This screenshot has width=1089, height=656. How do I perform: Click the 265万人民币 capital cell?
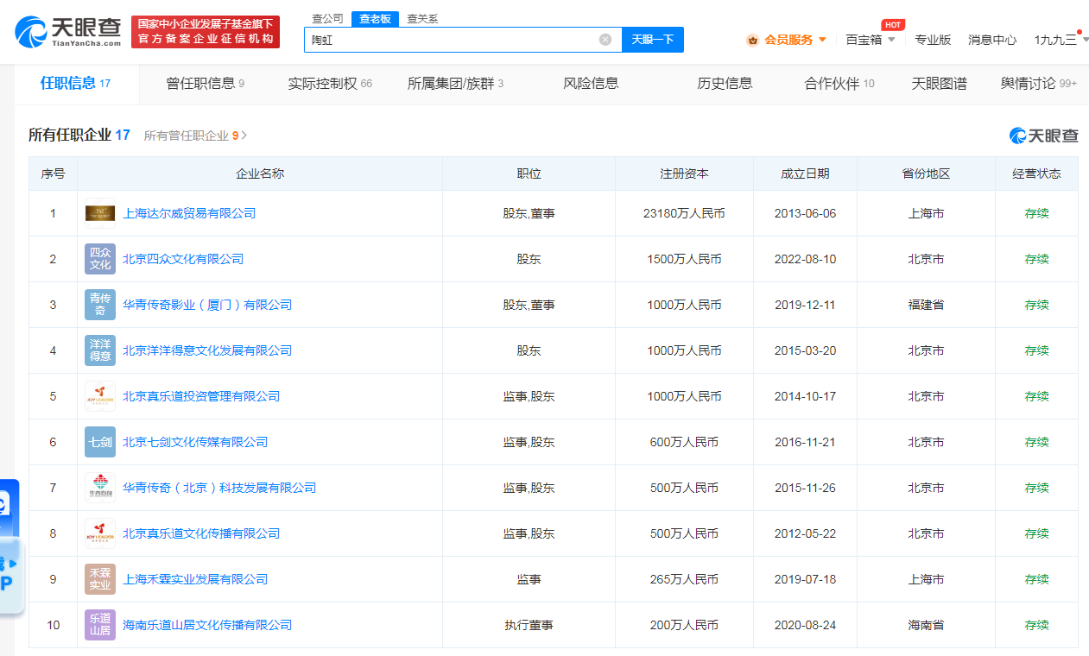tap(684, 579)
